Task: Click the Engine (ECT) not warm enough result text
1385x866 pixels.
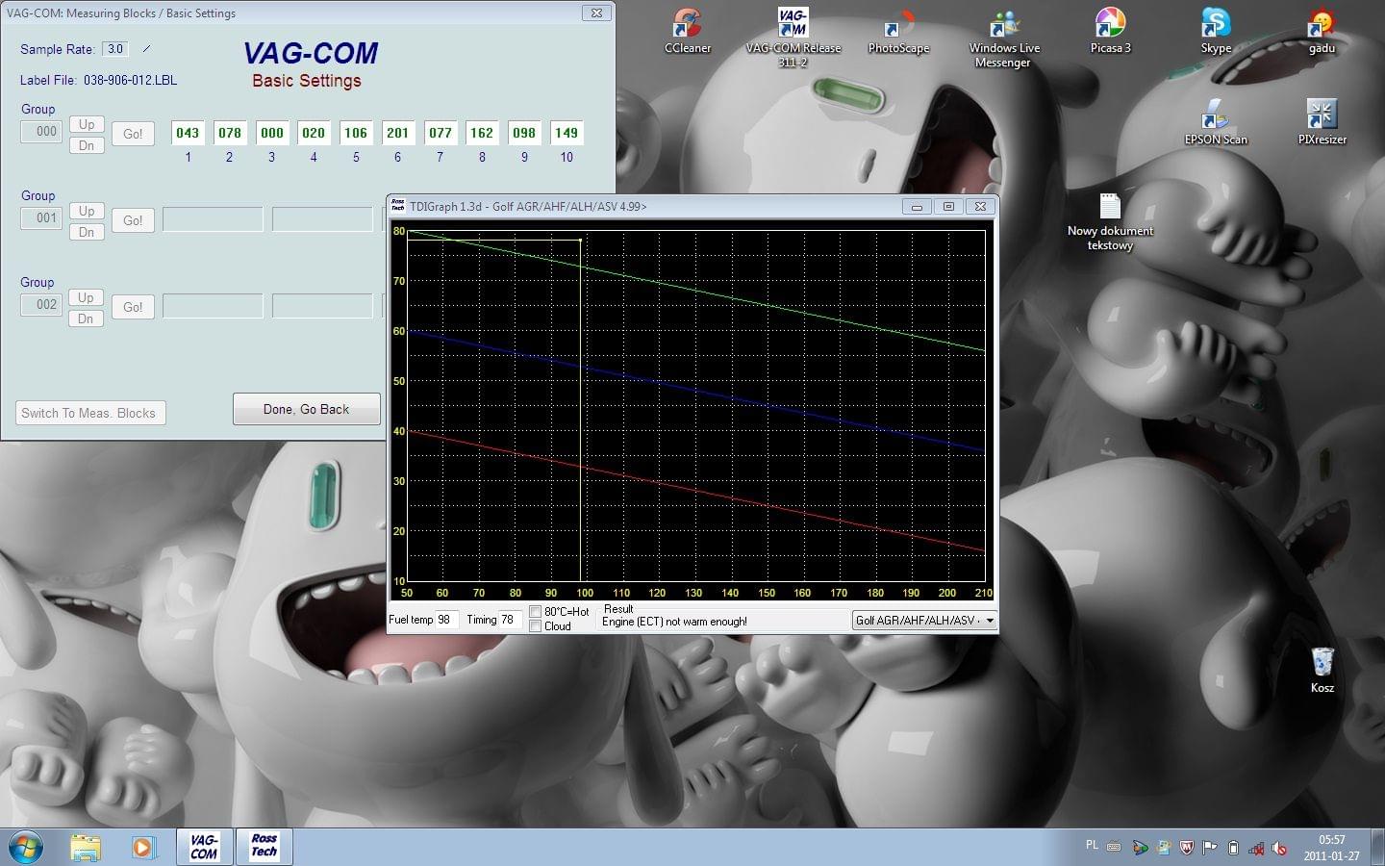Action: pos(674,622)
